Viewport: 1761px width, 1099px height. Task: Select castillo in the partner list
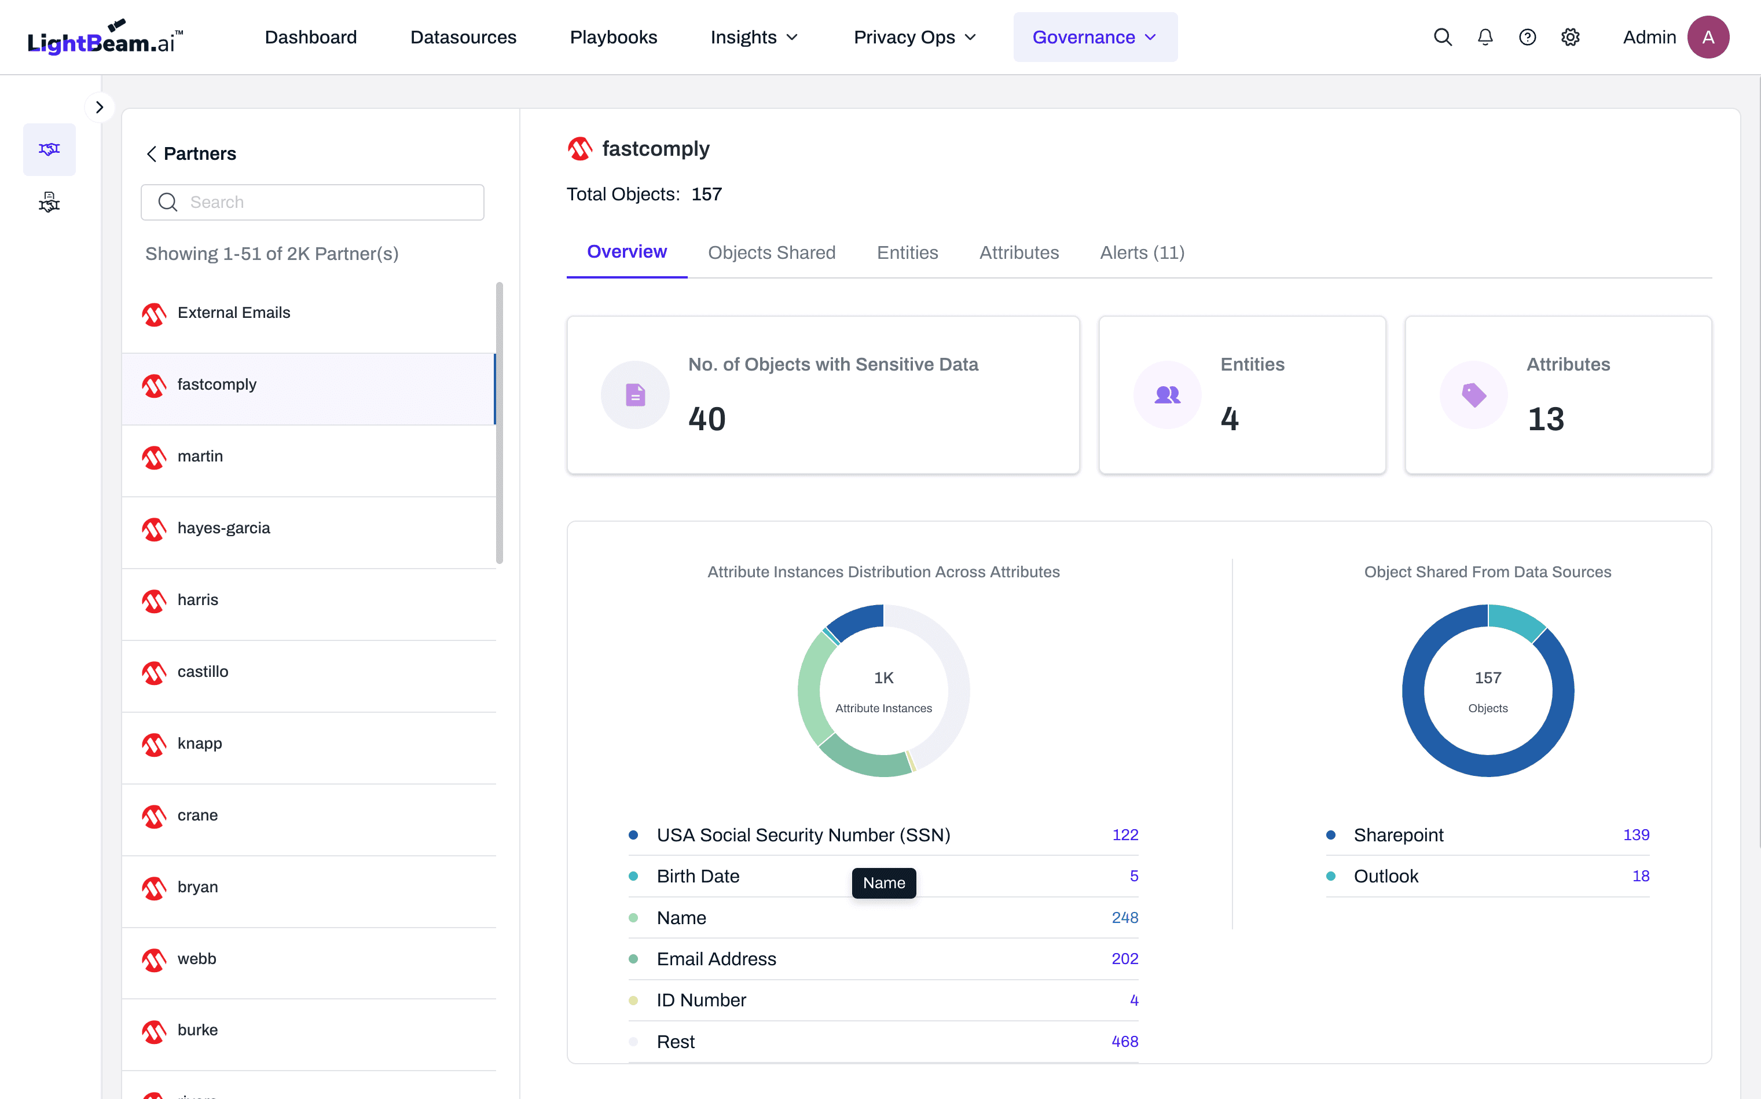(309, 676)
